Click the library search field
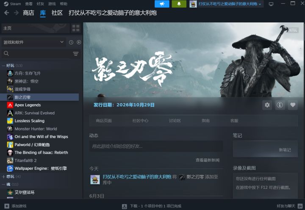 37,53
